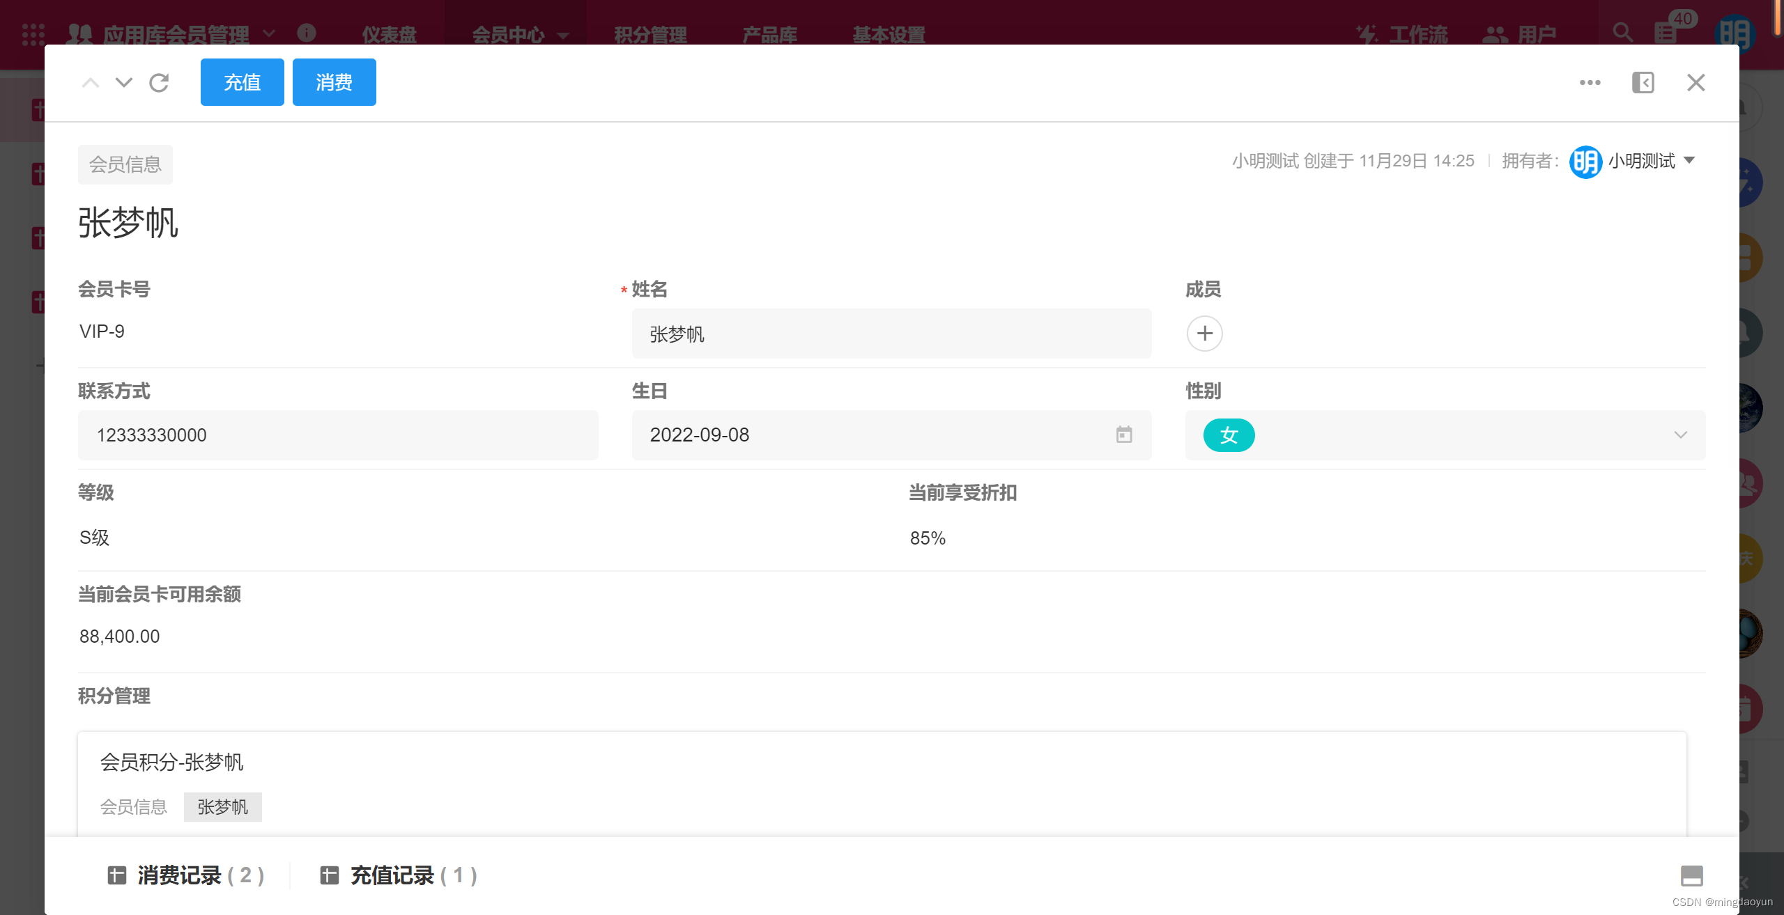Open app info icon in header
1784x915 pixels.
point(307,33)
